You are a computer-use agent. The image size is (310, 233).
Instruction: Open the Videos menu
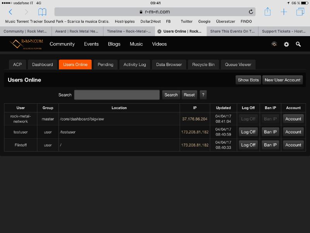pos(159,44)
